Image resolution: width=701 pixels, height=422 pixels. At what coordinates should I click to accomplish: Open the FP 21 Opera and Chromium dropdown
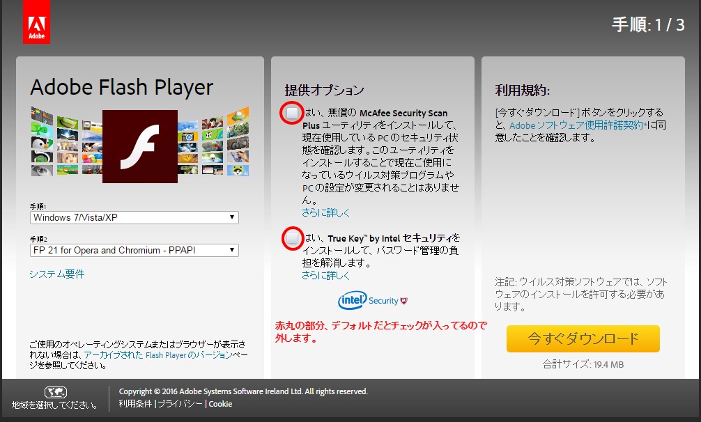click(134, 250)
